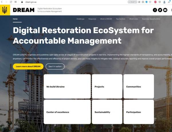Open the What's new menu item
The width and height of the screenshot is (172, 132).
pyautogui.click(x=134, y=19)
